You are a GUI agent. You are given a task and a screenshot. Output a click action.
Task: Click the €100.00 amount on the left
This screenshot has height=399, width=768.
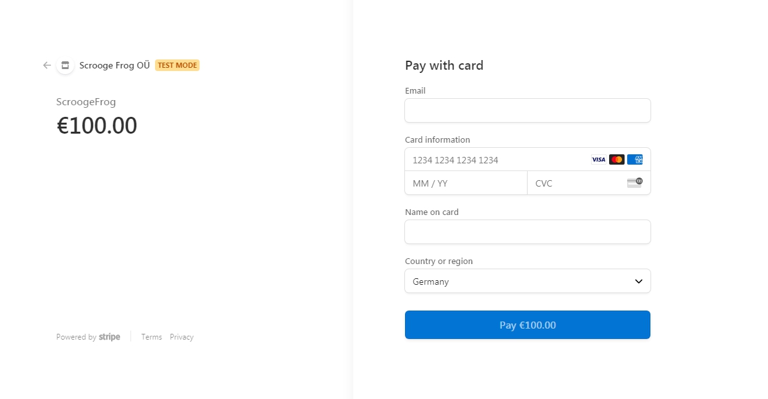(97, 125)
